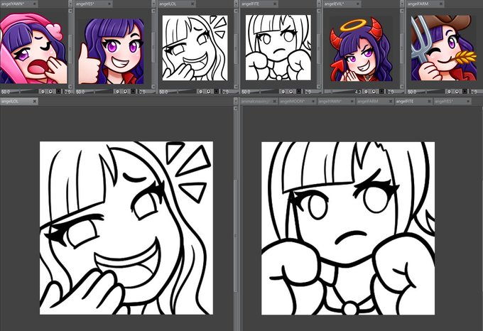Viewport: 483px width, 331px height.
Task: Fit the angelEVIL canvas to its pane
Action: click(381, 92)
